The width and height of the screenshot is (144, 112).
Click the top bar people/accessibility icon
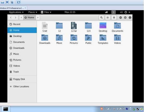tap(106, 12)
